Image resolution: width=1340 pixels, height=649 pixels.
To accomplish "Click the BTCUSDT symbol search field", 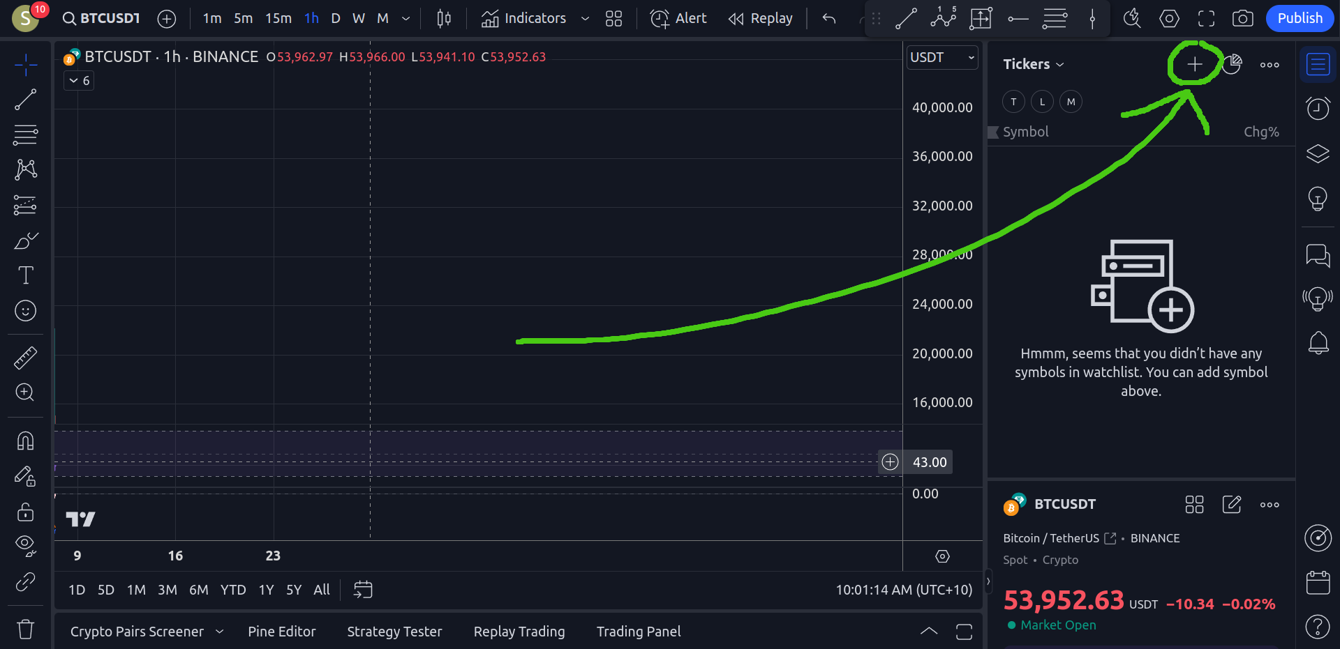I will pyautogui.click(x=102, y=19).
